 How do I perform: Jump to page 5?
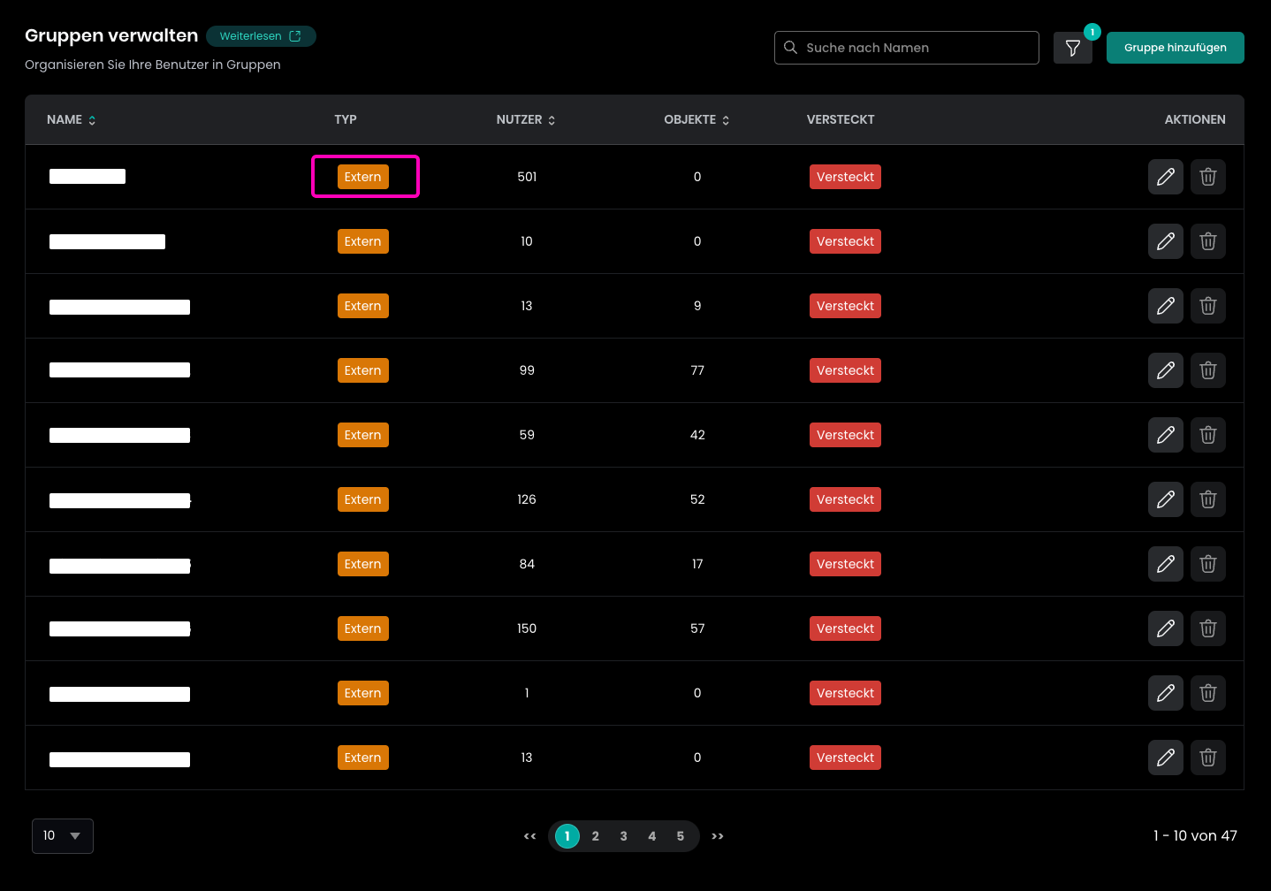tap(681, 836)
